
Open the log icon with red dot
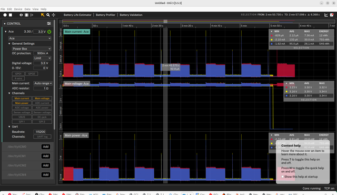(332, 15)
